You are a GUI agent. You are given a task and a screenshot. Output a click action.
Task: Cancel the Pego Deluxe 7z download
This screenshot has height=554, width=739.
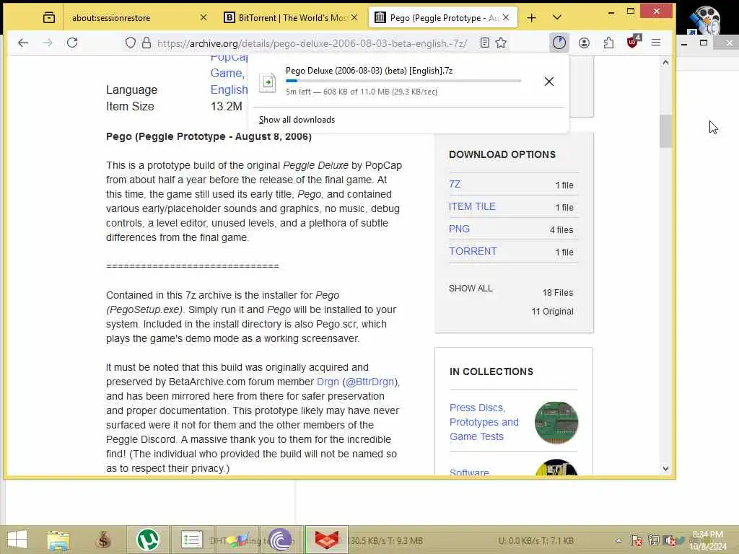(x=549, y=82)
